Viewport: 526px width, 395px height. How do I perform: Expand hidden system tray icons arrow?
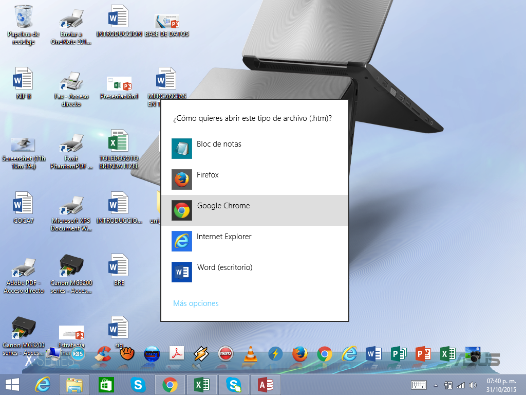click(x=436, y=385)
